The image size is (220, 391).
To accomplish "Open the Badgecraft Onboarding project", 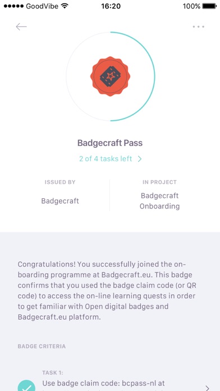I will tap(159, 201).
